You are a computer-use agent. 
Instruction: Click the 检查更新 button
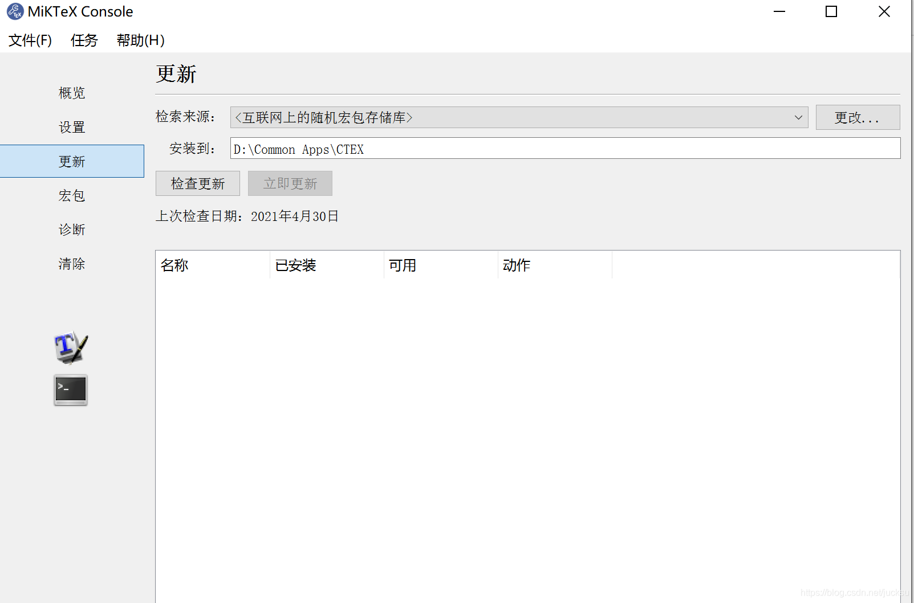click(198, 183)
